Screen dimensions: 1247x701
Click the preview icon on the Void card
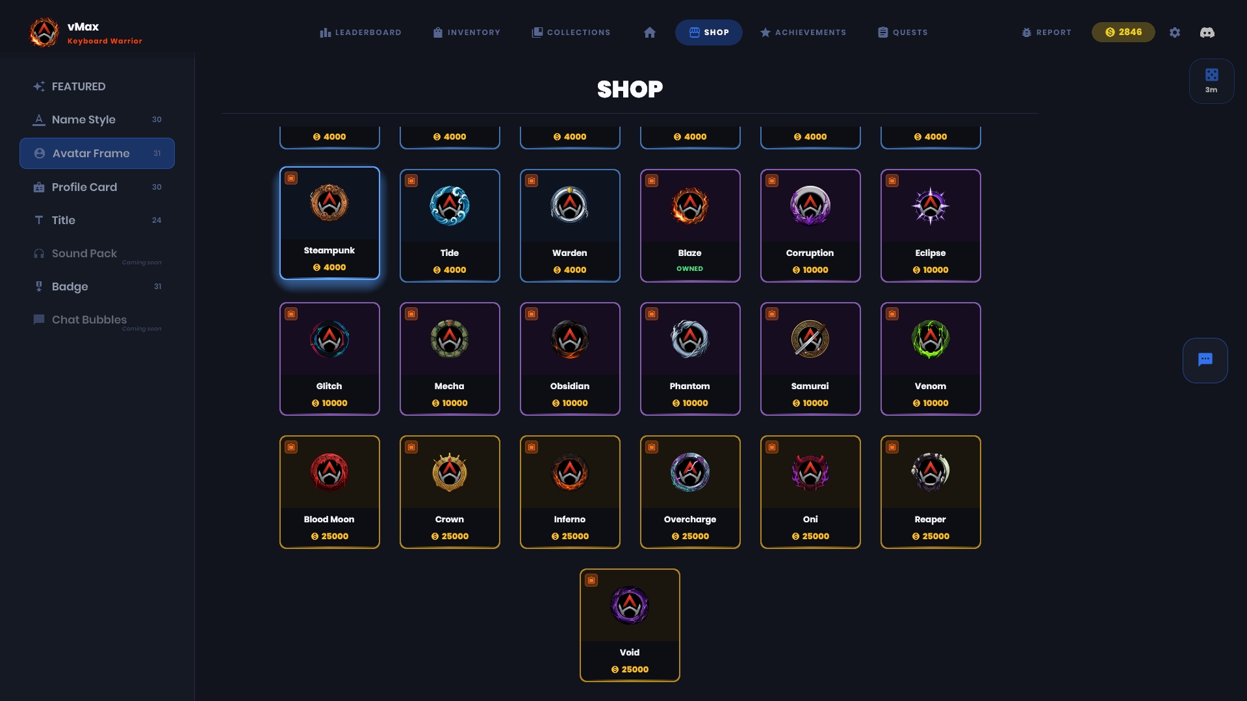click(x=591, y=580)
